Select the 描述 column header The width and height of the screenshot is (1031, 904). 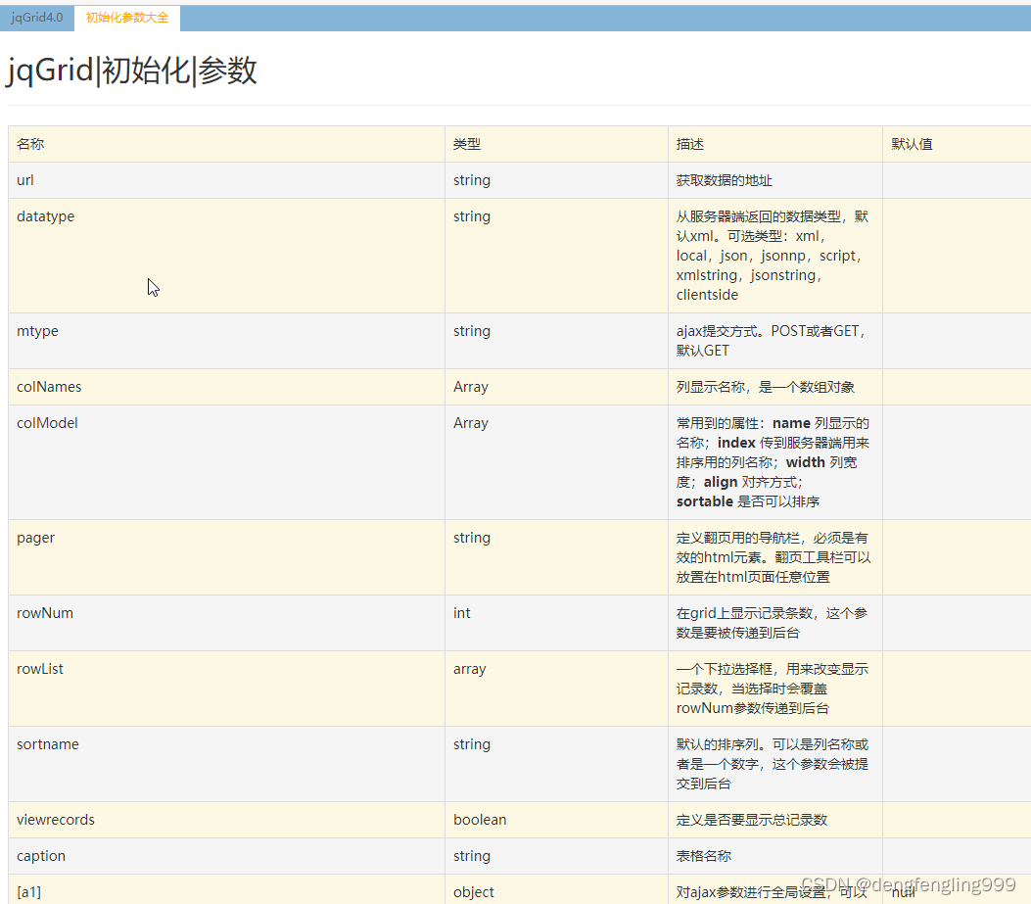pyautogui.click(x=690, y=143)
